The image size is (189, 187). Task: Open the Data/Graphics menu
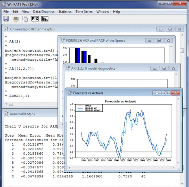pos(44,11)
